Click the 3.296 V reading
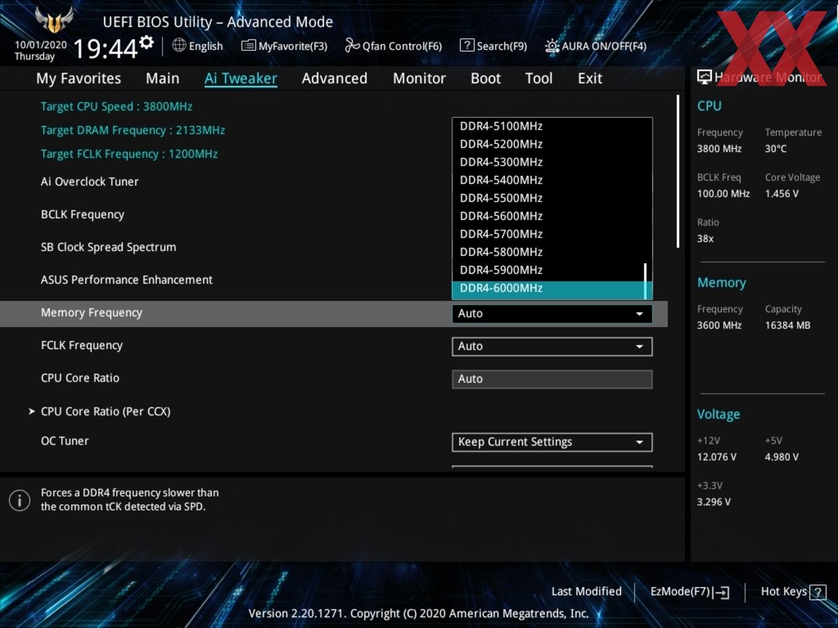The width and height of the screenshot is (838, 628). coord(714,502)
